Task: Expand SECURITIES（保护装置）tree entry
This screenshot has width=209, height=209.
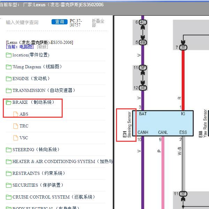Action: 38,185
